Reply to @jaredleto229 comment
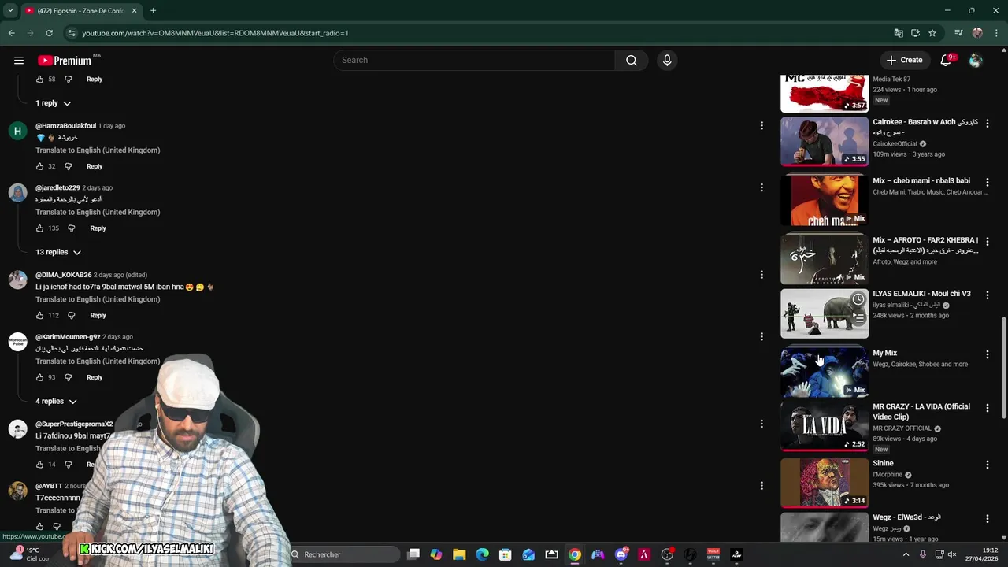The width and height of the screenshot is (1008, 567). pyautogui.click(x=98, y=228)
